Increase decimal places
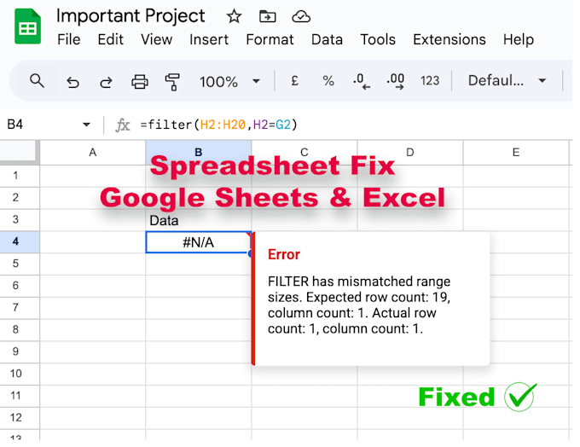The height and width of the screenshot is (447, 580). (396, 81)
